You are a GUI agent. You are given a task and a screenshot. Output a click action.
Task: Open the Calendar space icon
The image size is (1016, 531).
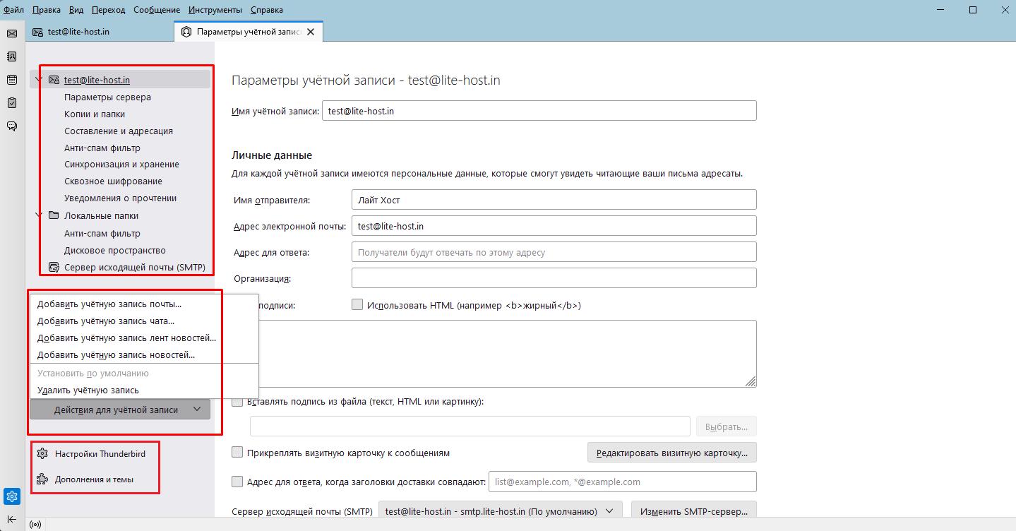pos(12,80)
